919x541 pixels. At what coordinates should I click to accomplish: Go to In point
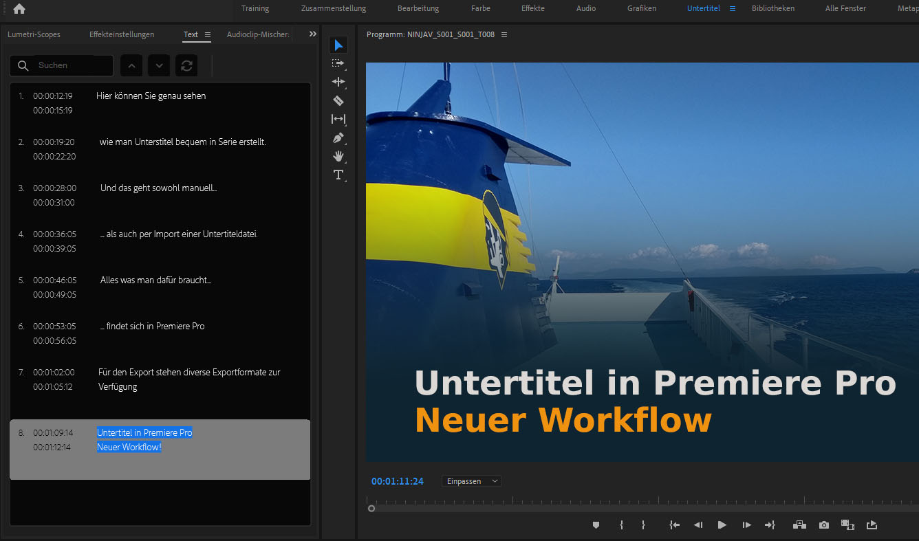point(675,525)
